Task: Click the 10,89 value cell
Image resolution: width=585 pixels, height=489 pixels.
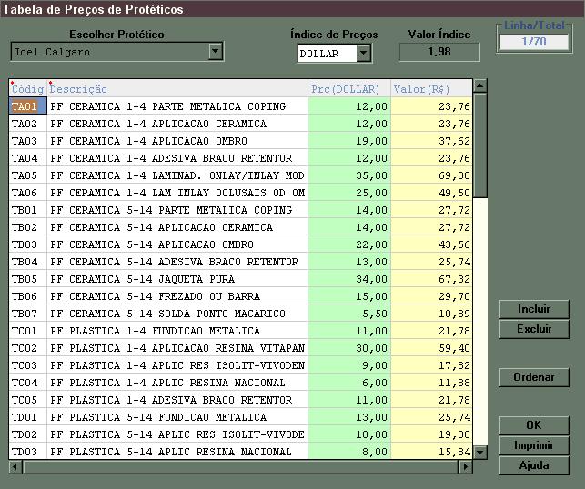Action: point(431,314)
